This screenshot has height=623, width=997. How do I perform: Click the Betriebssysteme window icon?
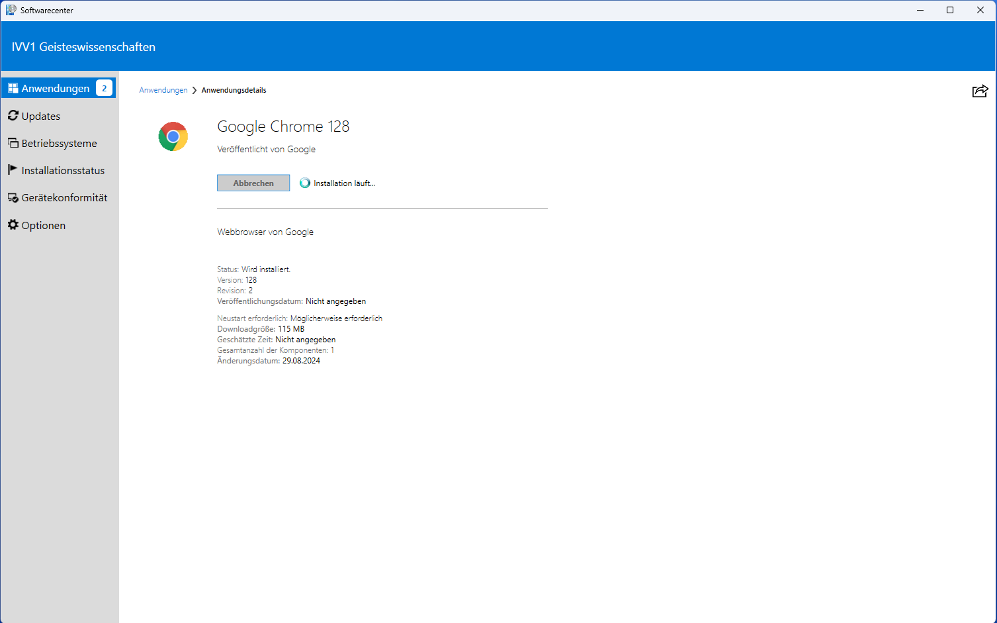point(13,143)
